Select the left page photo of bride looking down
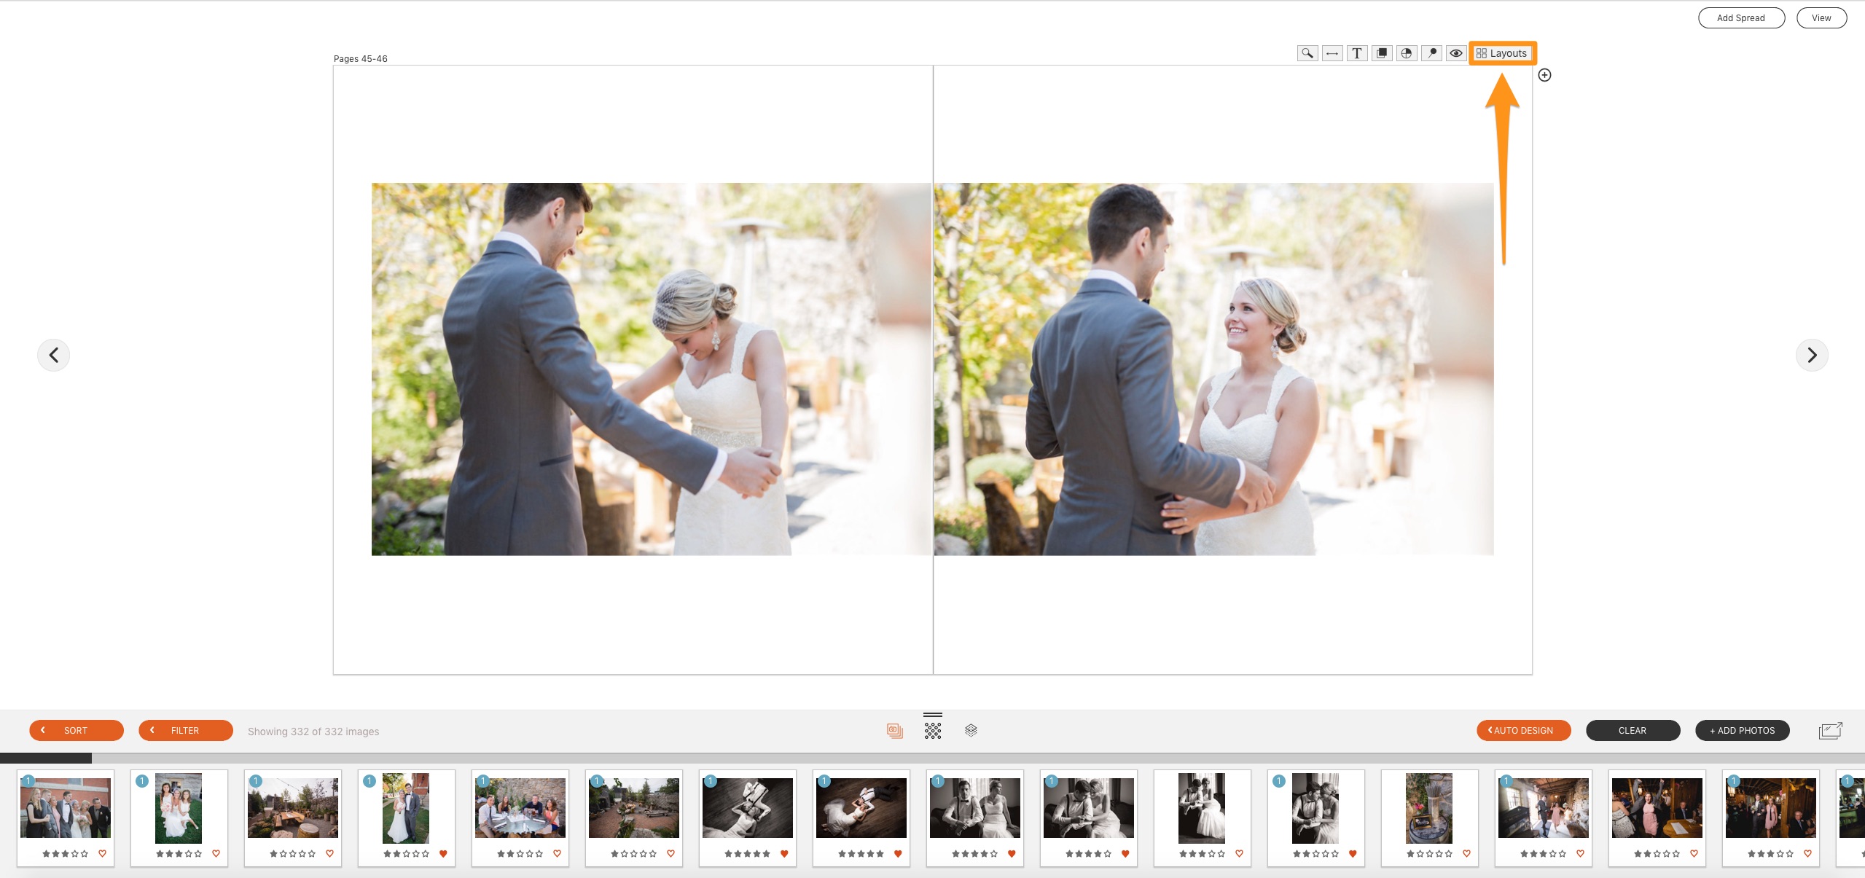This screenshot has width=1865, height=878. coord(652,369)
